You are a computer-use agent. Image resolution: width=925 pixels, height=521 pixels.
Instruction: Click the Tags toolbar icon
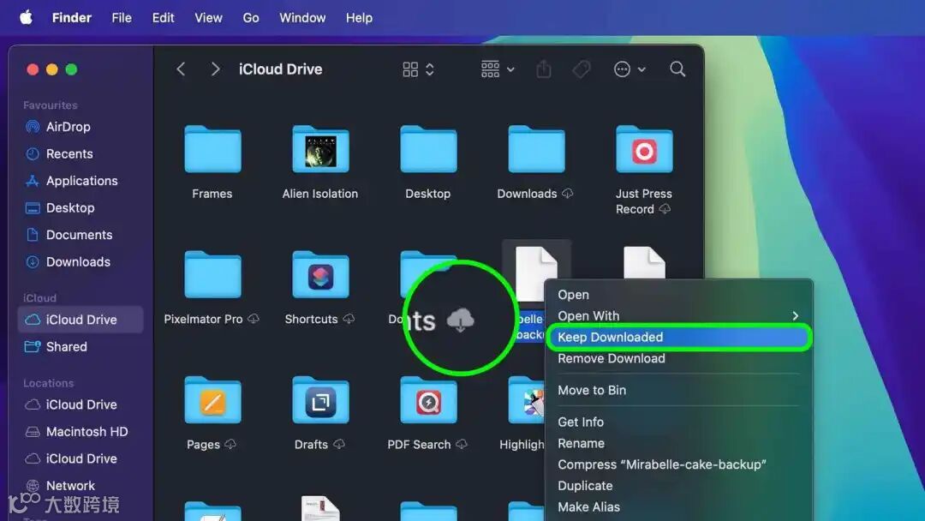tap(581, 69)
